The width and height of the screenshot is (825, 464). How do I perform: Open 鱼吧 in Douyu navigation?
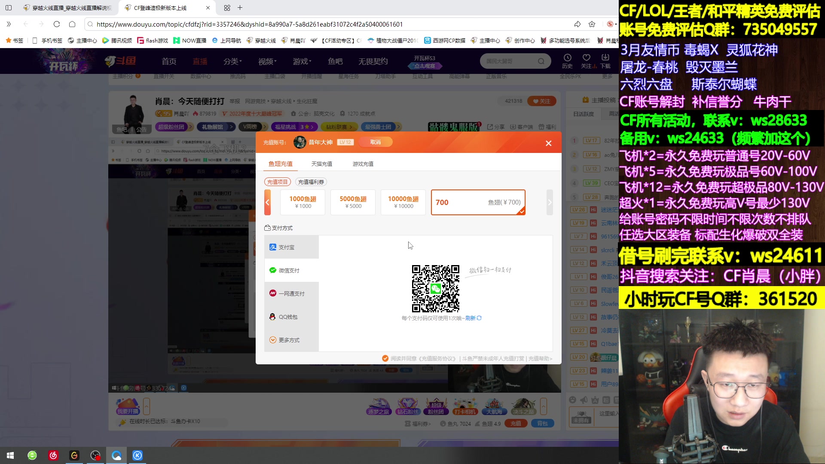(335, 61)
